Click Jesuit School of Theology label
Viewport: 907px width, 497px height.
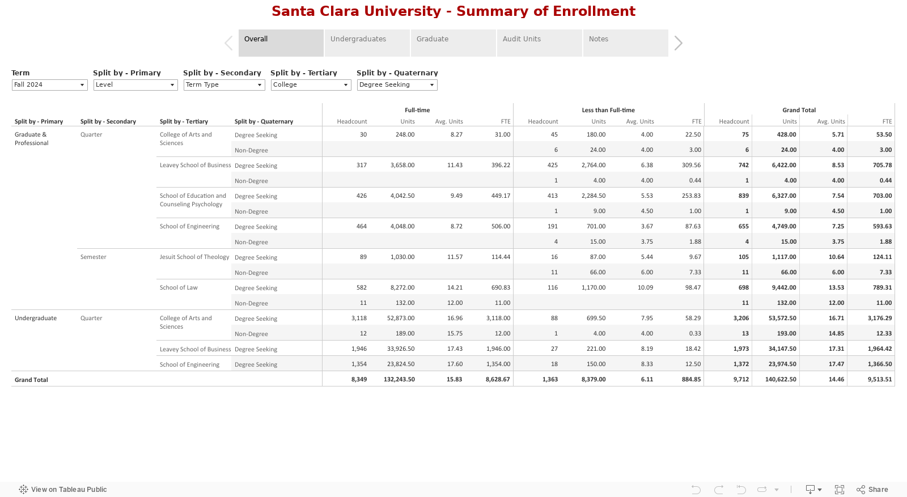pos(194,257)
